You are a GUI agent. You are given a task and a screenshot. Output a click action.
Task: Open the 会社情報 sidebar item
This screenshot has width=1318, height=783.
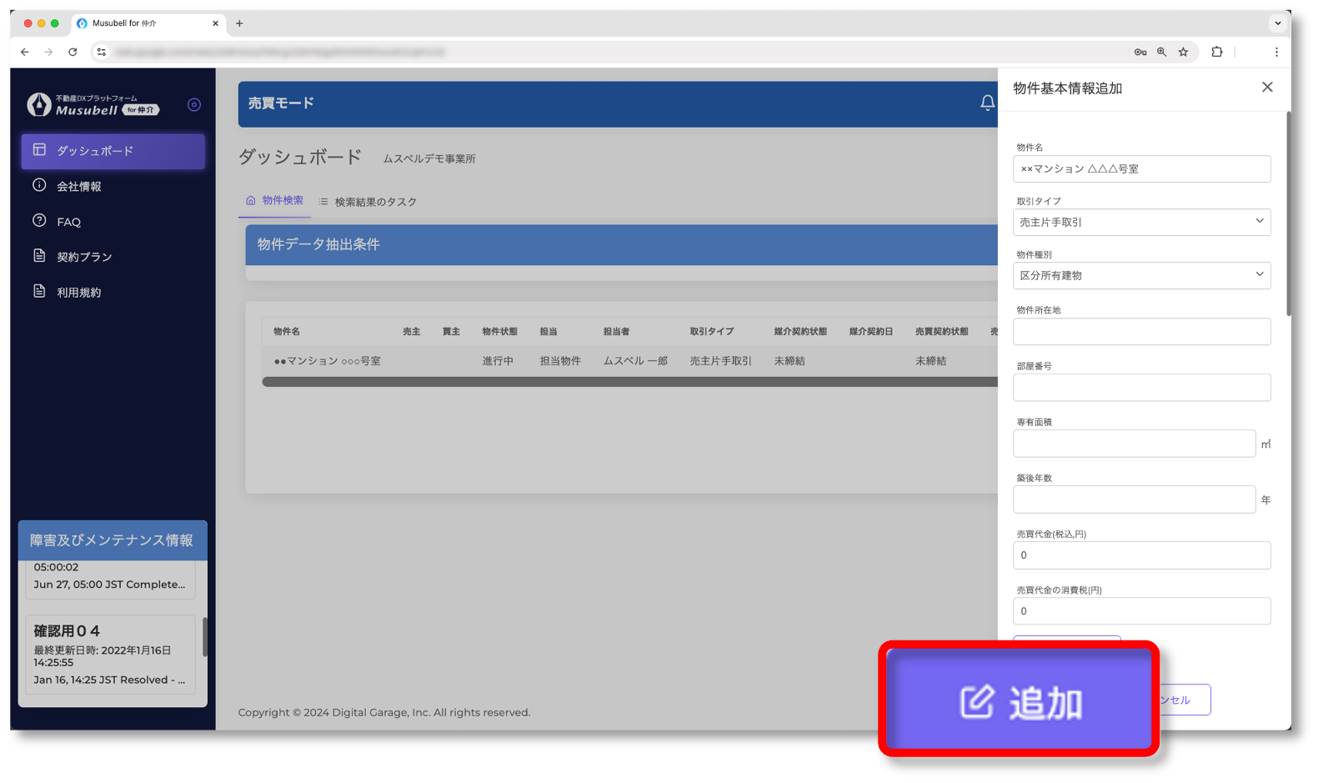(79, 187)
